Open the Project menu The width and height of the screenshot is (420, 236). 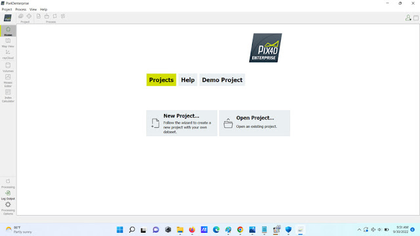[7, 9]
